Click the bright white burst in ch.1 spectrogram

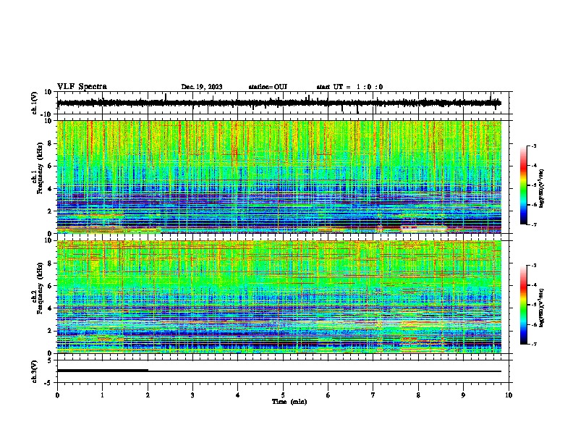click(x=424, y=229)
